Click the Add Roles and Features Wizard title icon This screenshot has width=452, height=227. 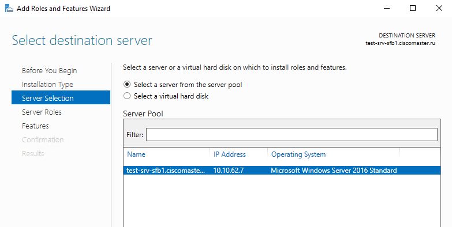click(x=9, y=9)
